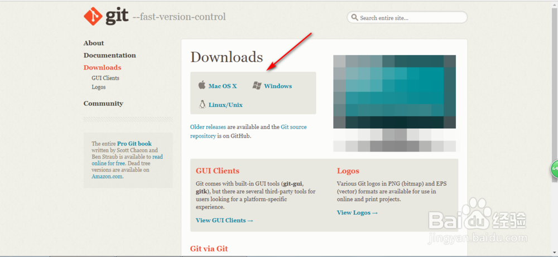
Task: Click the Logos heading in content area
Action: click(348, 171)
